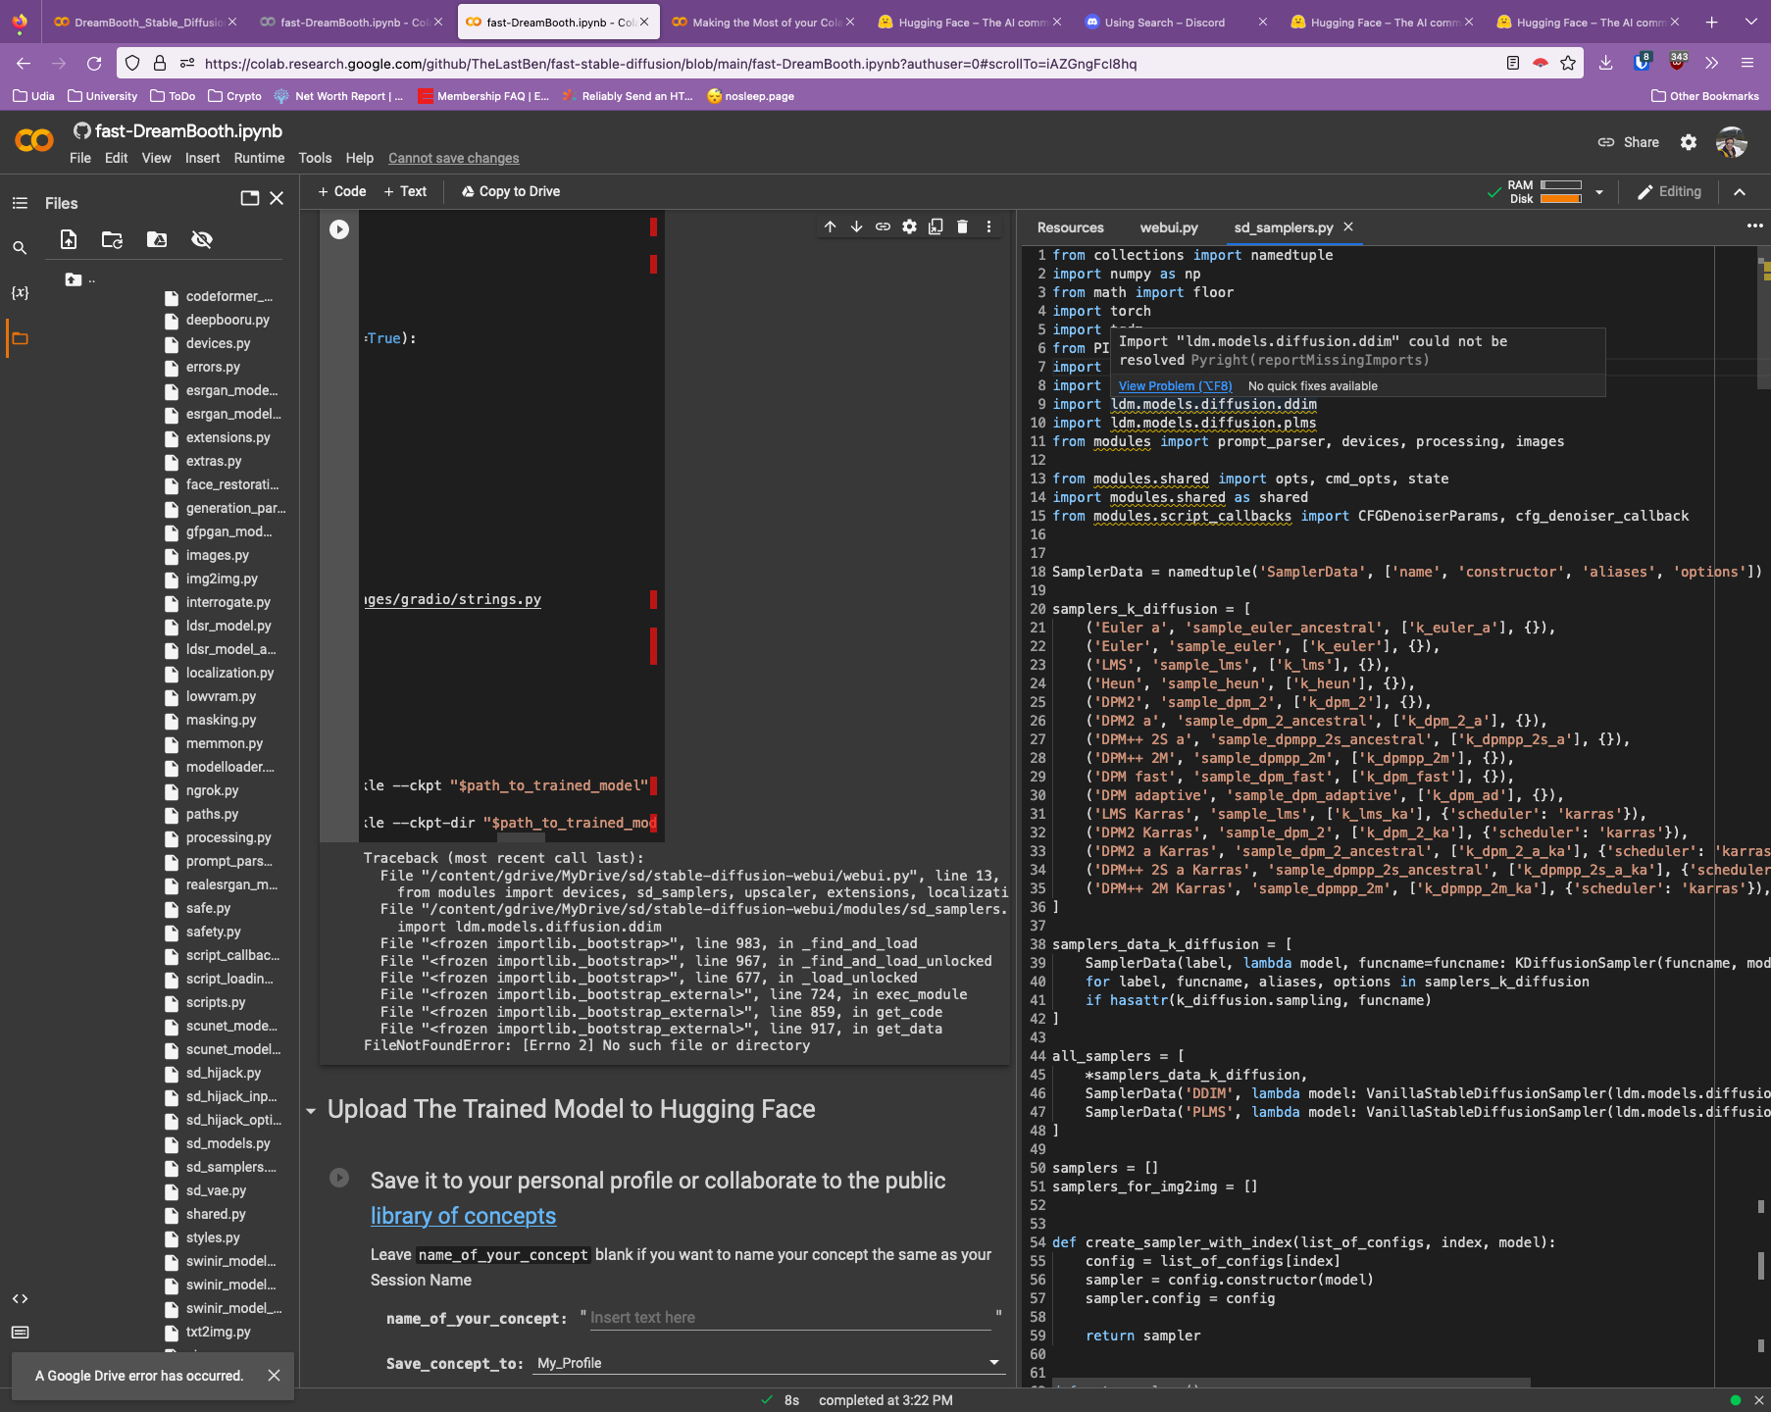Open the Save_concept_to dropdown
1771x1412 pixels.
769,1363
